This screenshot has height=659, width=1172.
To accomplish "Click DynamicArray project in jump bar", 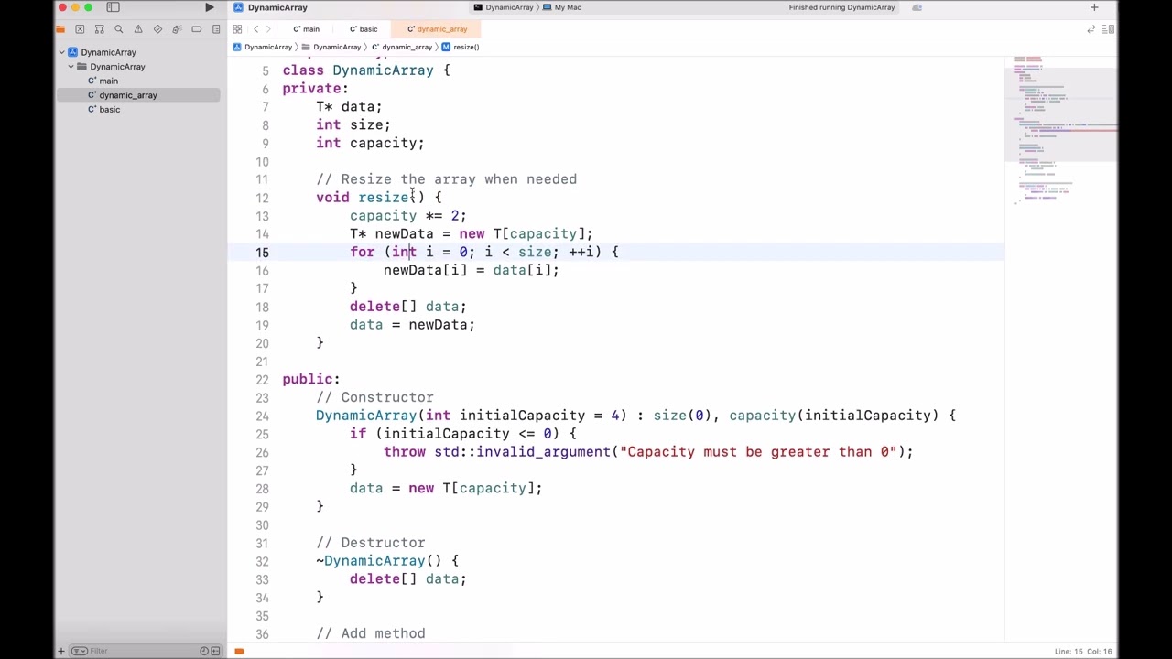I will 263,47.
